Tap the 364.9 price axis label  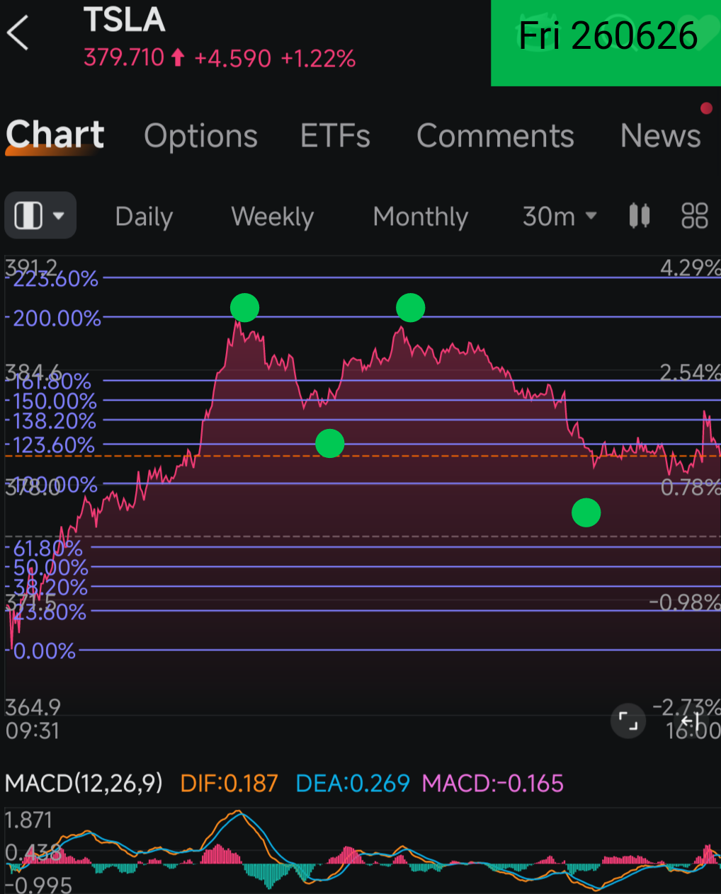pos(33,707)
